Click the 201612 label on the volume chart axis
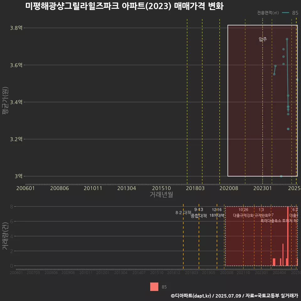Screen dimensions: 301x301 point(173,272)
